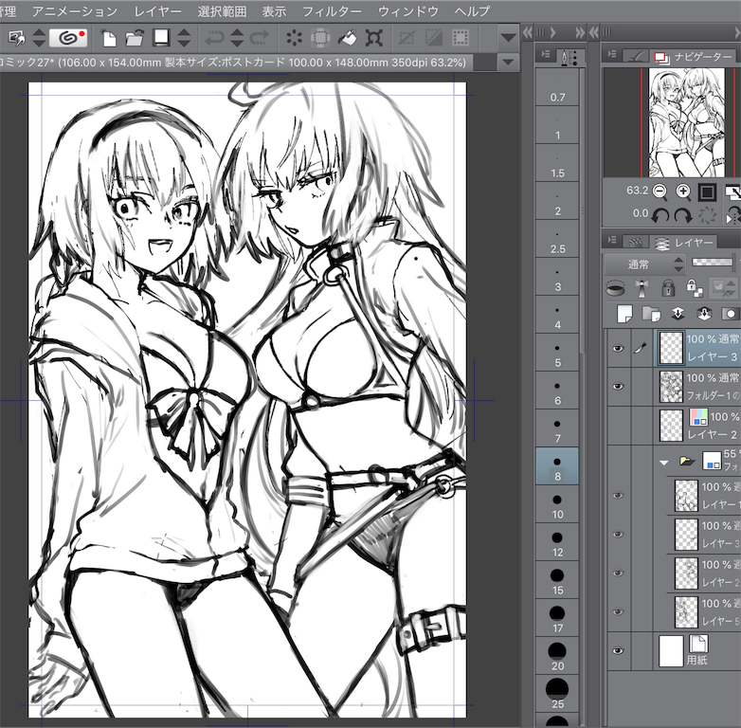Click the Create layer mask icon
This screenshot has height=728, width=741.
[731, 314]
